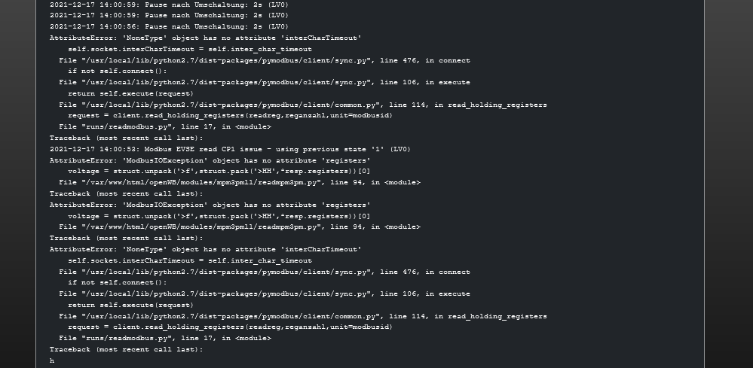Screen dimensions: 753x368
Task: Click the final 'Traceback (most recent call last)' line
Action: (126, 349)
